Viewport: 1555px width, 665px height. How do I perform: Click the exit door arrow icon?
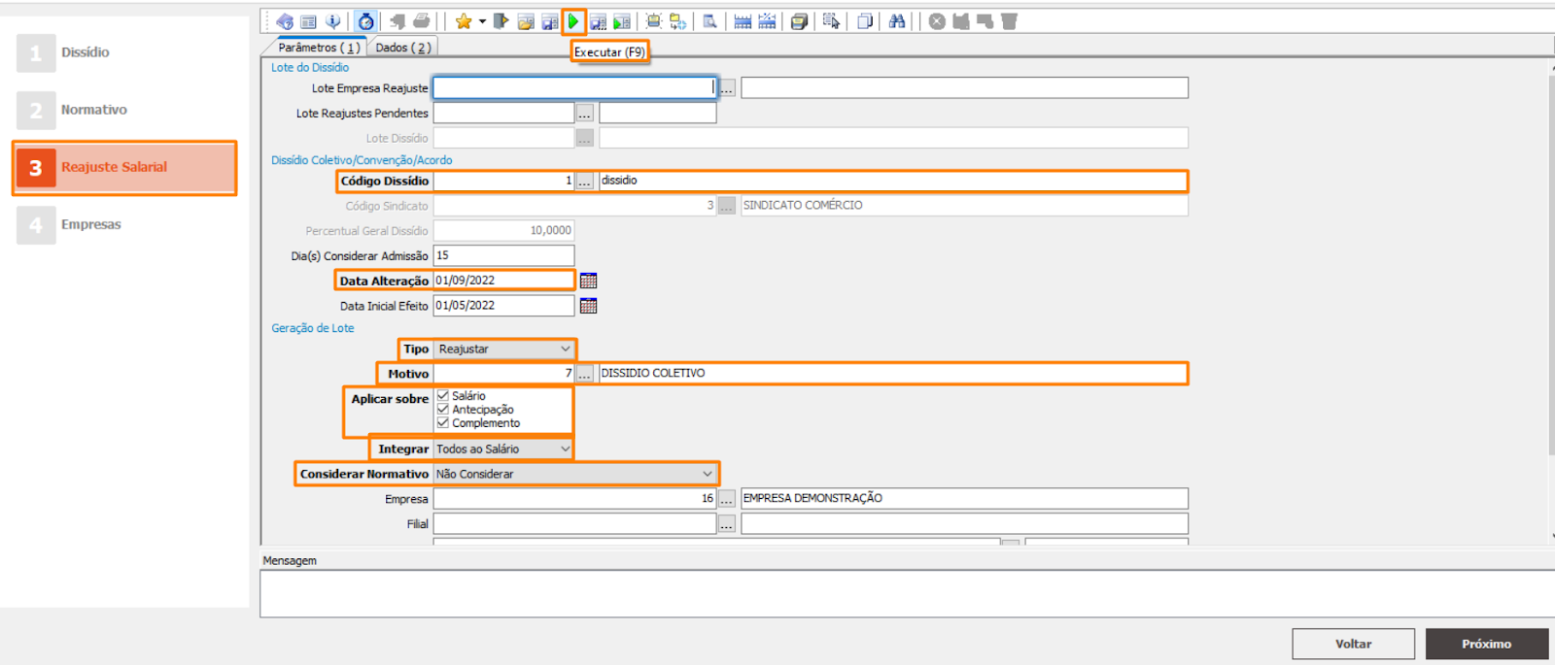tap(501, 21)
